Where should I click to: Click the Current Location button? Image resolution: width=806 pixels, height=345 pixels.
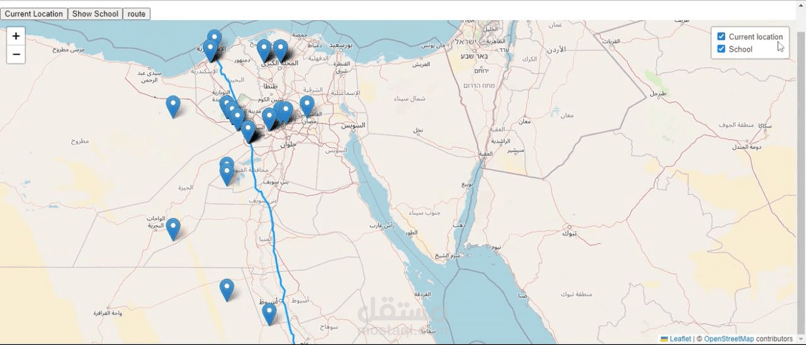coord(34,14)
